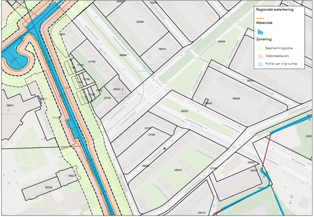Click the blue Watervlak swatch in the legend
Viewport: 314px width, 217px height.
[x=260, y=32]
